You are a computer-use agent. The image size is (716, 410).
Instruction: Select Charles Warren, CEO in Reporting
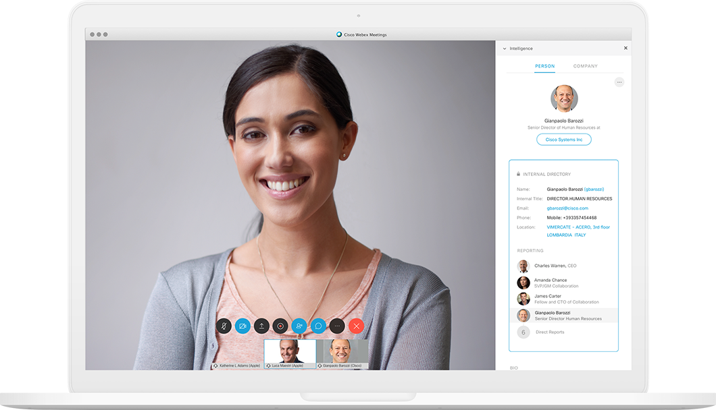(555, 266)
